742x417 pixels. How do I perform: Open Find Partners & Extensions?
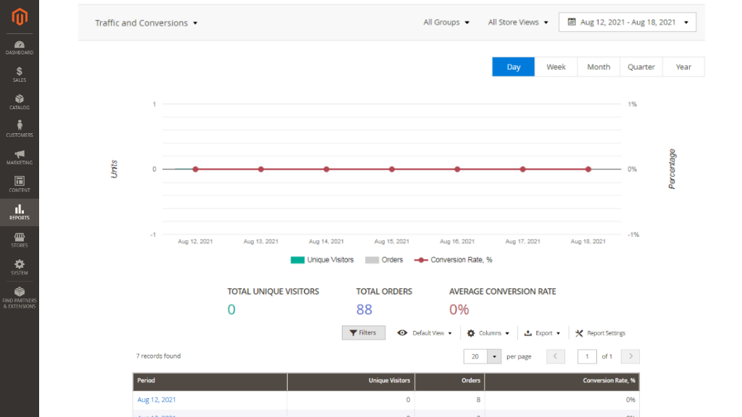click(x=20, y=298)
